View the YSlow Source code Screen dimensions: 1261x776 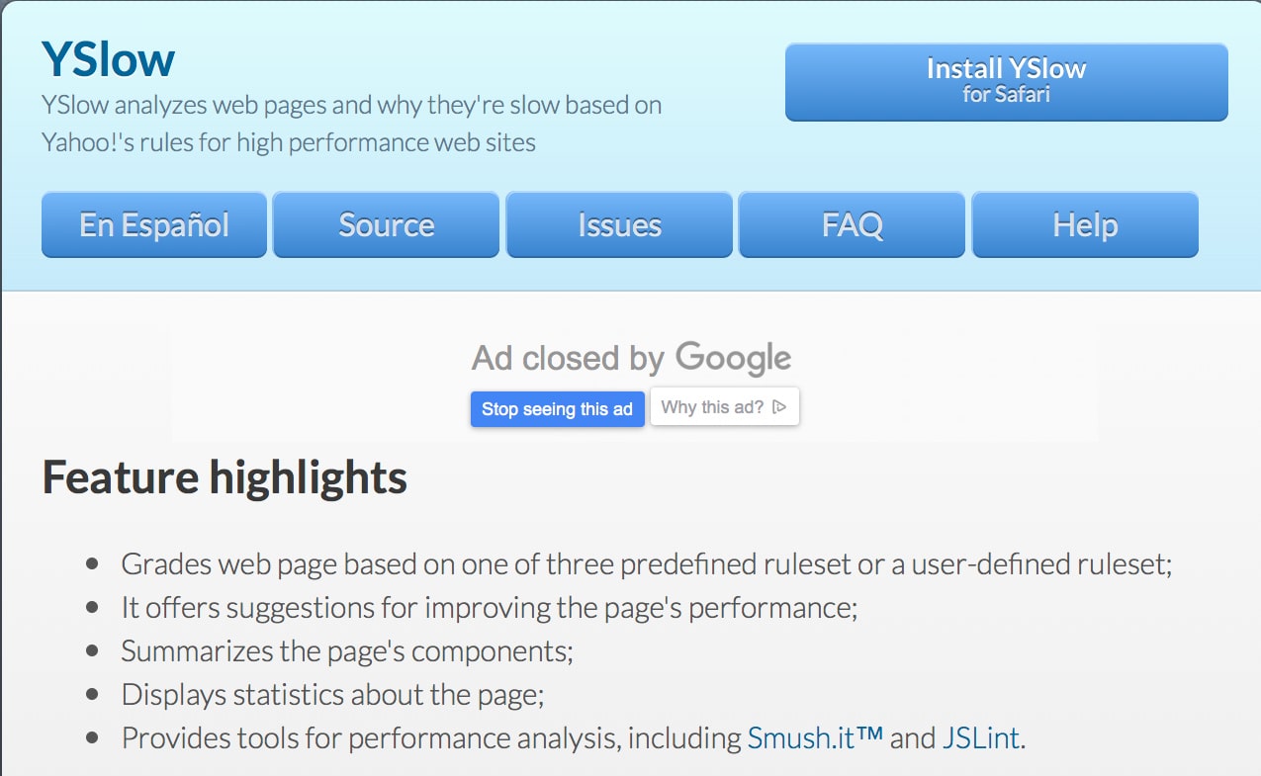pyautogui.click(x=386, y=224)
